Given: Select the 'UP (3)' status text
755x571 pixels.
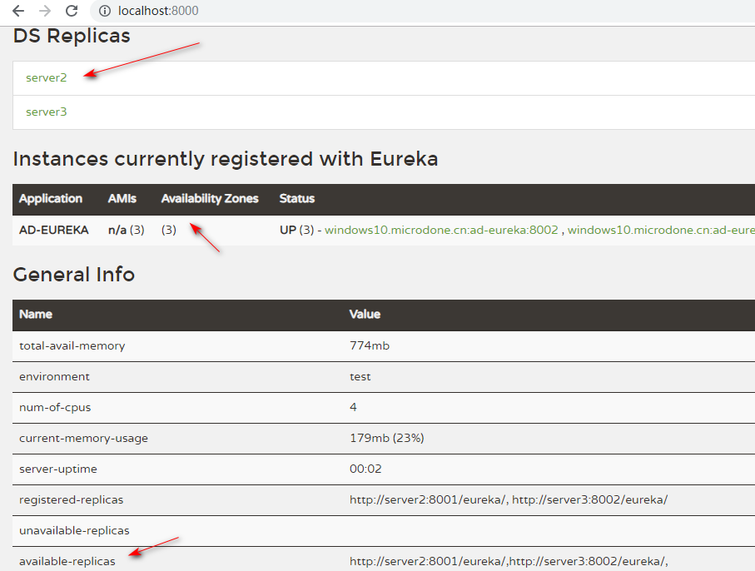Looking at the screenshot, I should pyautogui.click(x=296, y=230).
